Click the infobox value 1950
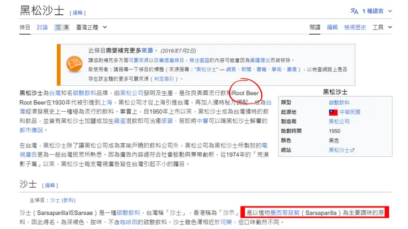408x229 pixels. (334, 131)
